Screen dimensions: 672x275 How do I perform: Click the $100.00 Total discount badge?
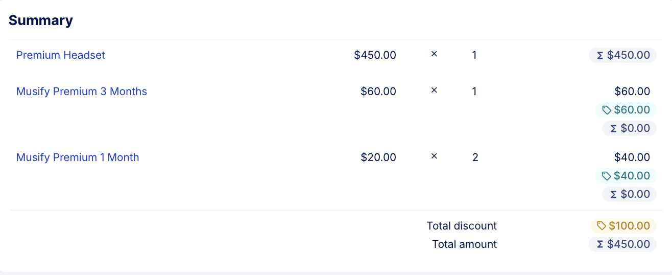coord(623,226)
